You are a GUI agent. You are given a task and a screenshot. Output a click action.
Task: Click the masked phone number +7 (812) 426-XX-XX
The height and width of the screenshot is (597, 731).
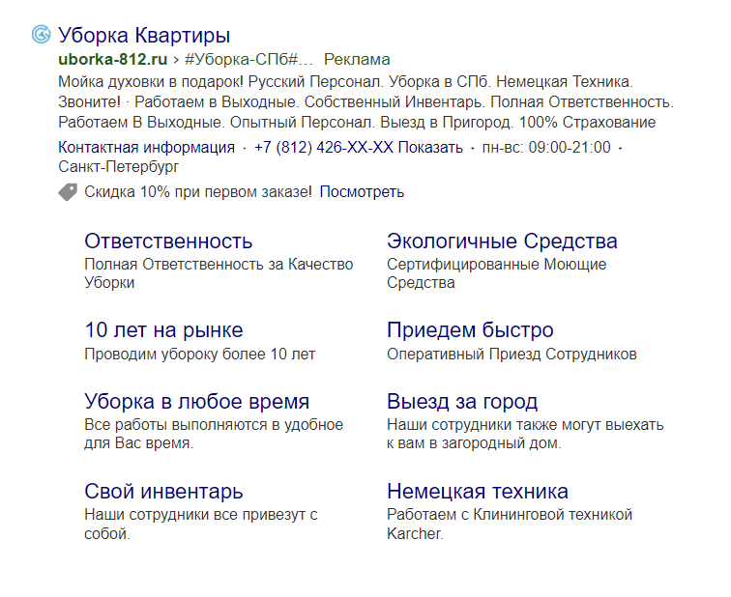tap(324, 148)
